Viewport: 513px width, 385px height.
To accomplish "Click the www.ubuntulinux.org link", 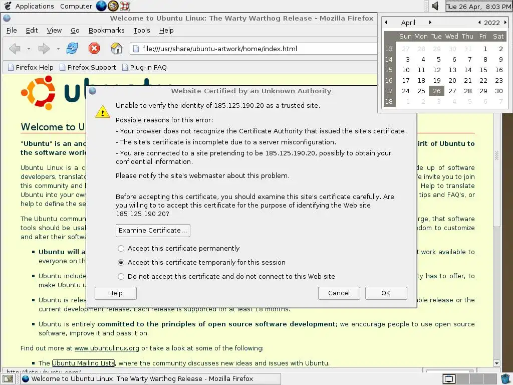I will [107, 348].
